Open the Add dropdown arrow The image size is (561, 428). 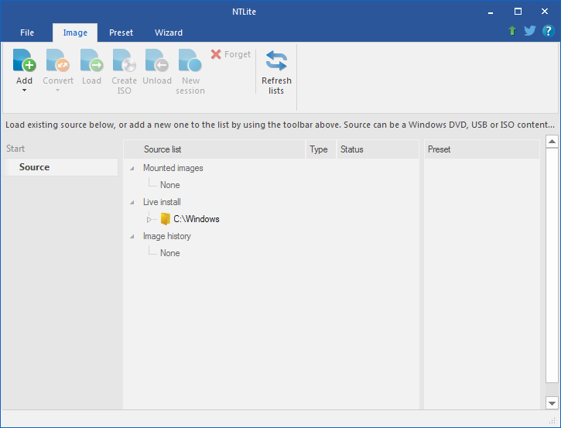pos(24,91)
